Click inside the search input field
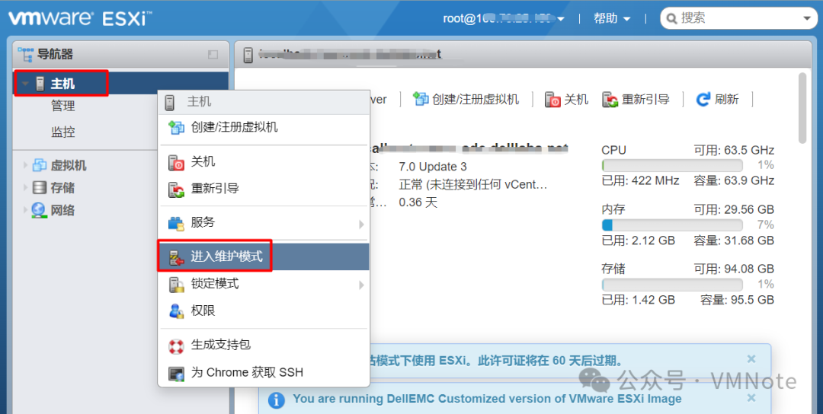 point(741,18)
